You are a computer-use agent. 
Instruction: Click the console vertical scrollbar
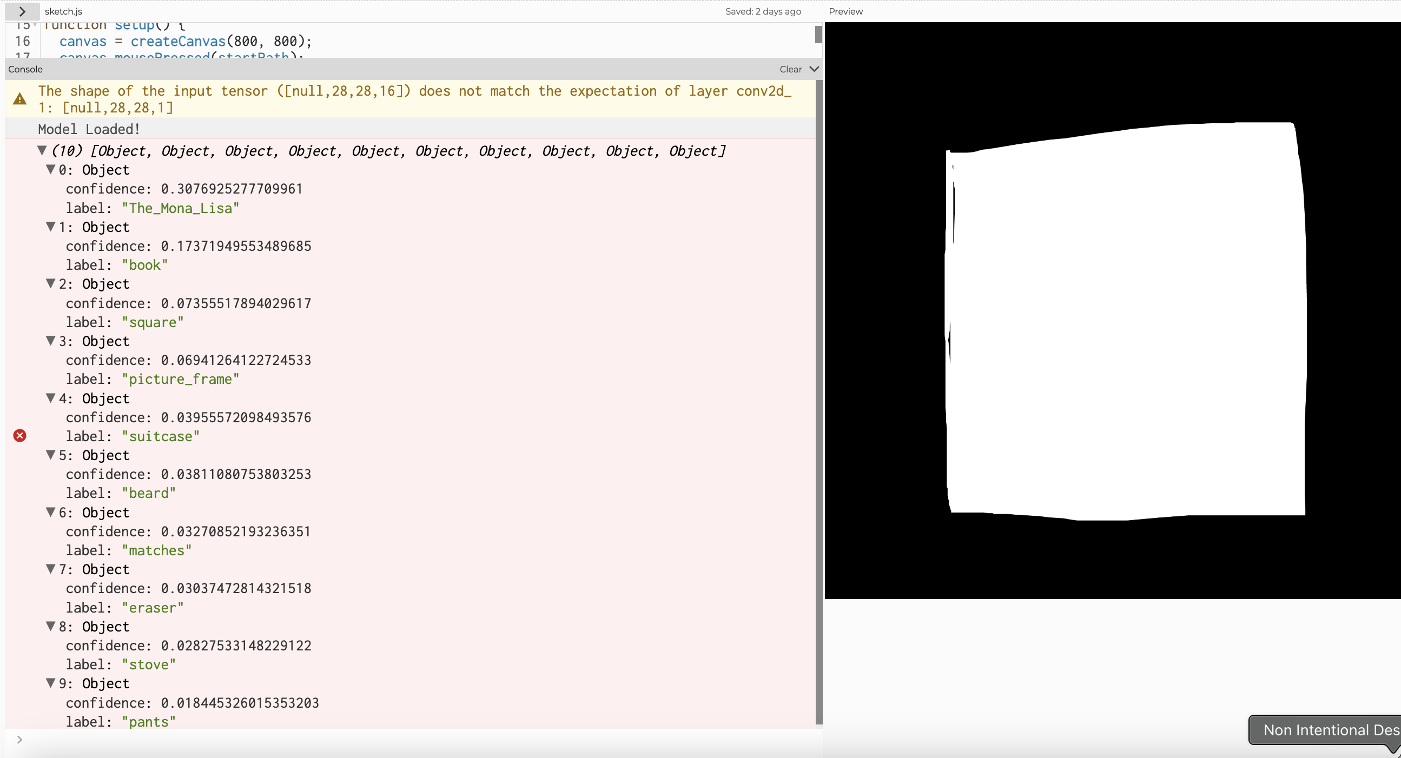coord(819,402)
